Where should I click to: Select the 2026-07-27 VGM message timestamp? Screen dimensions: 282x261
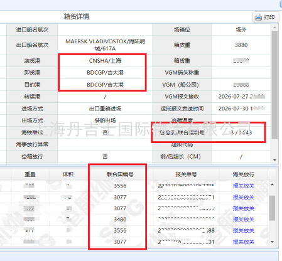(242, 97)
